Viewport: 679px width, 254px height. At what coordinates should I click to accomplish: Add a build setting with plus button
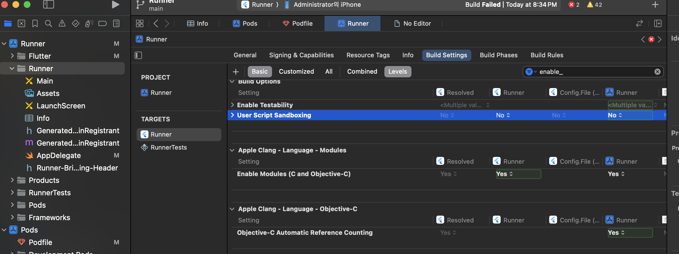coord(236,72)
